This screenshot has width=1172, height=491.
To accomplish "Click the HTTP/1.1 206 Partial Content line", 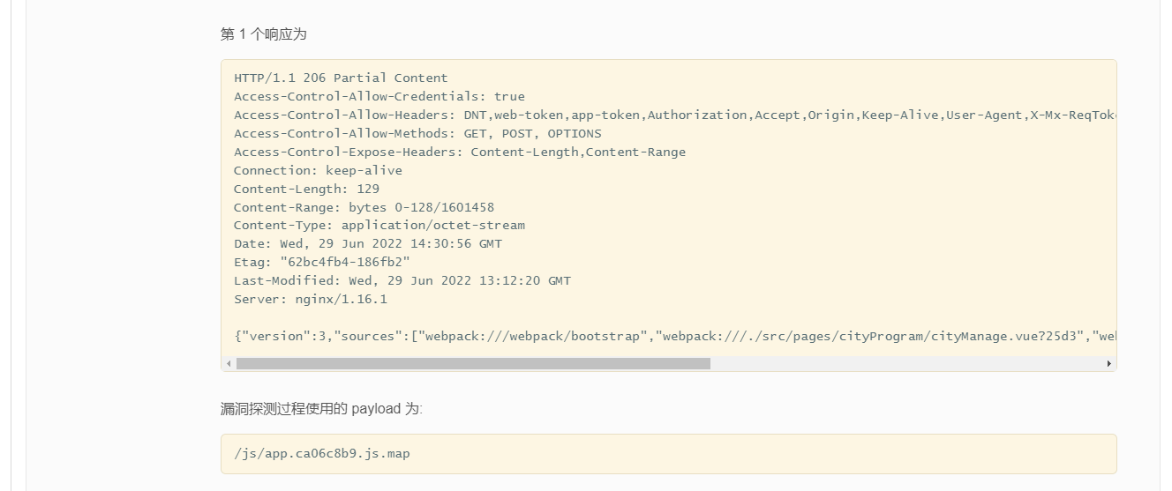I will [x=341, y=78].
